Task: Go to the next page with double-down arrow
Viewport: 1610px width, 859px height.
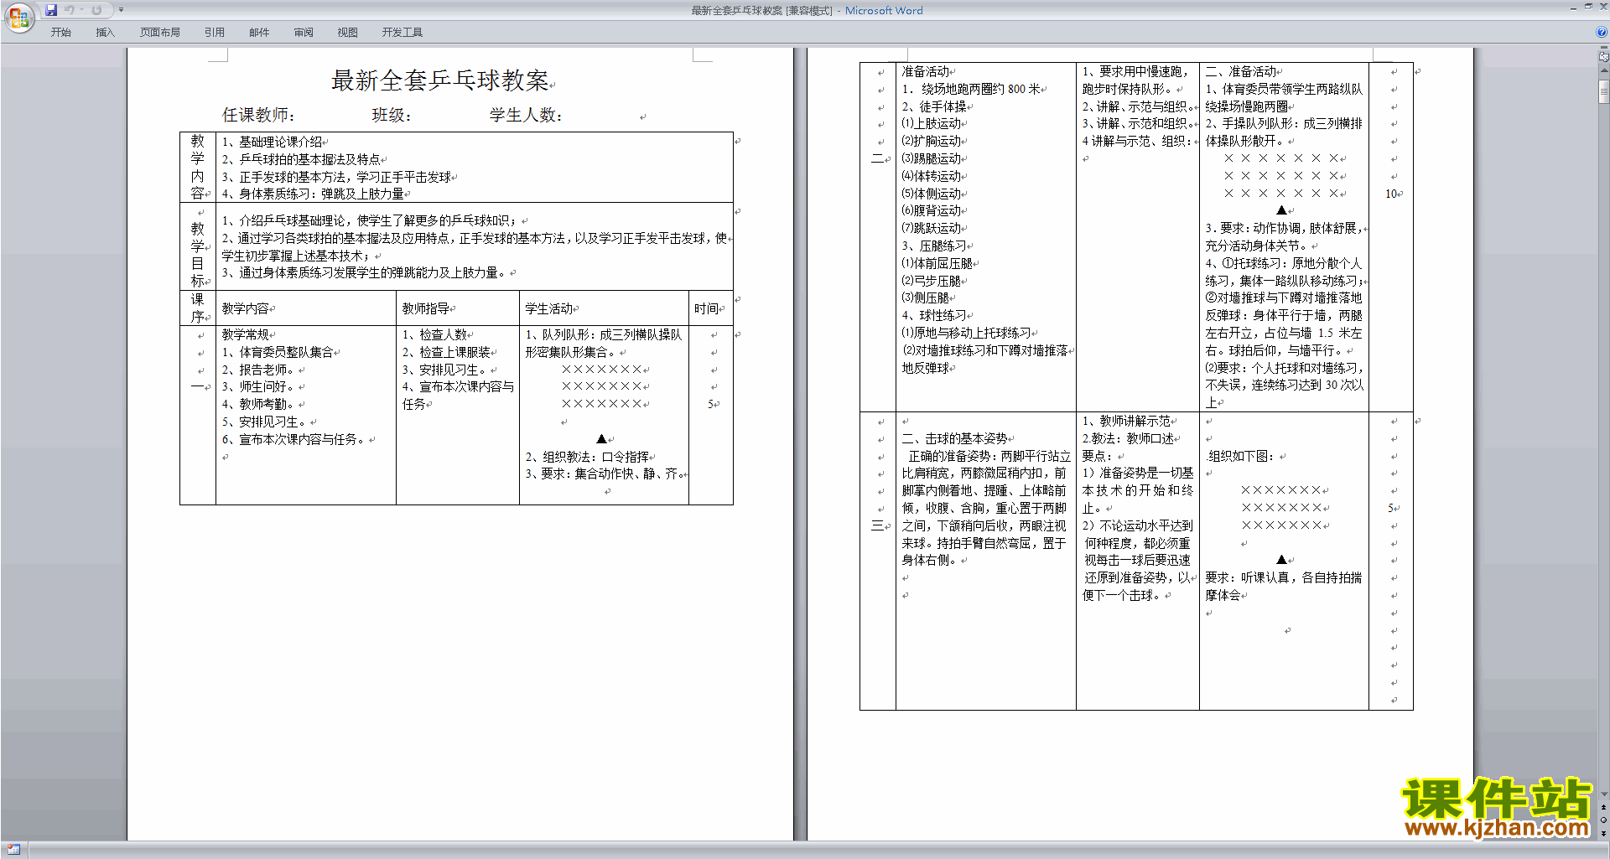Action: point(1604,834)
